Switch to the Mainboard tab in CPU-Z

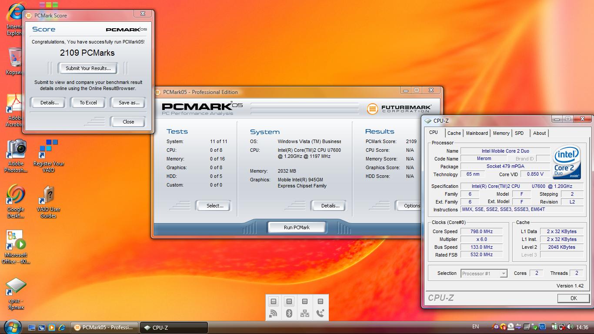coord(477,133)
